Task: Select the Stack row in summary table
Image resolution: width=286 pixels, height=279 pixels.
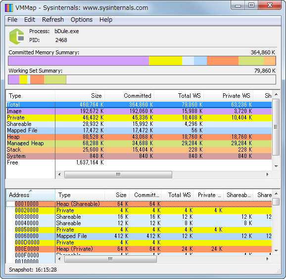Action: tap(139, 150)
